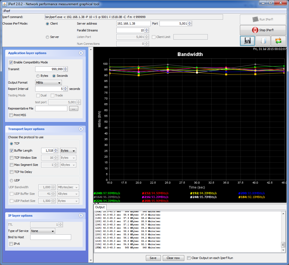Open the Type of Service dropdown

(x=43, y=231)
